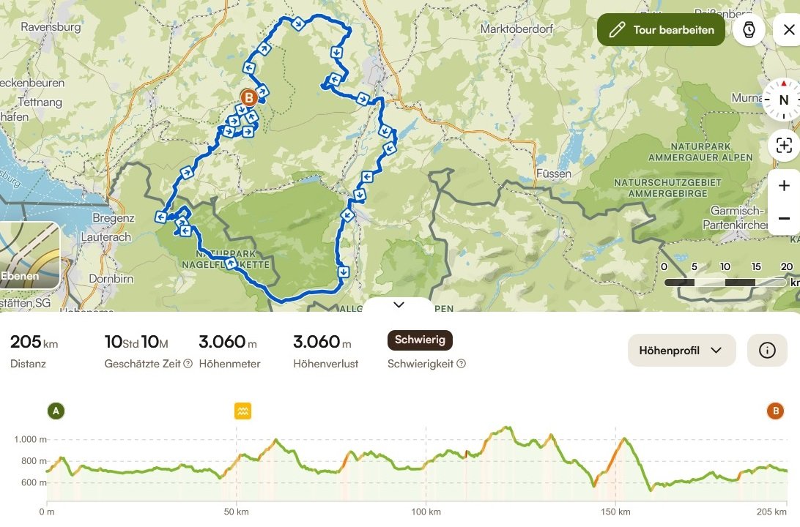Zoom in with the plus button
This screenshot has width=800, height=527.
tap(784, 186)
